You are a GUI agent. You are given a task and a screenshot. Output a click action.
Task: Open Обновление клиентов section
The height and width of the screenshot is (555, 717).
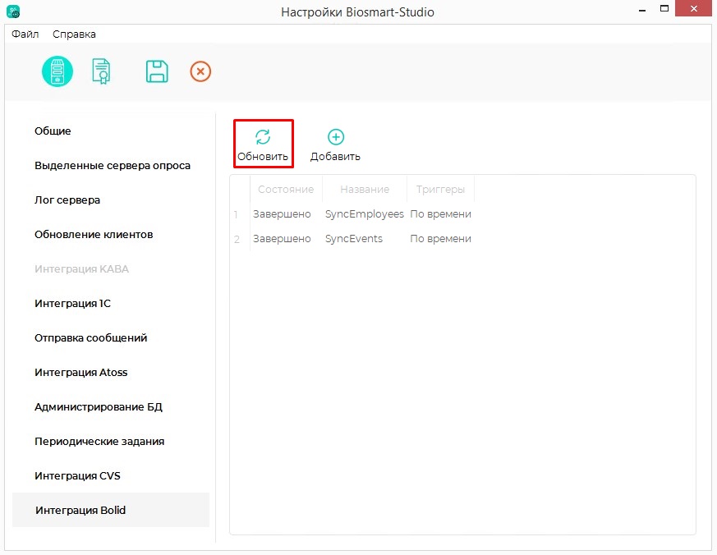pos(111,235)
